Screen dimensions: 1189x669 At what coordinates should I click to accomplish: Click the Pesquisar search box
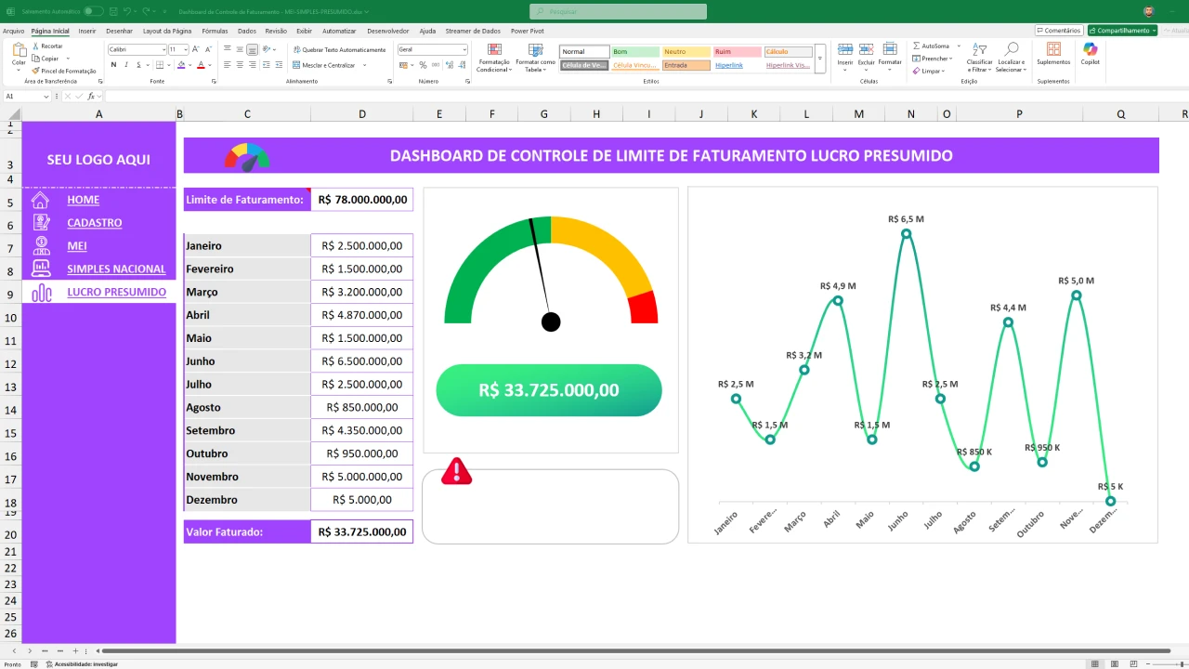(618, 11)
